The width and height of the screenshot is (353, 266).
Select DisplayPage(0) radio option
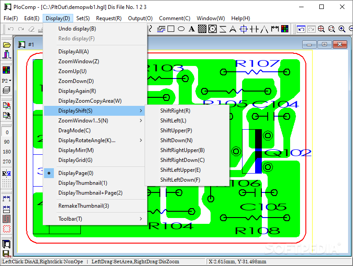[95, 173]
